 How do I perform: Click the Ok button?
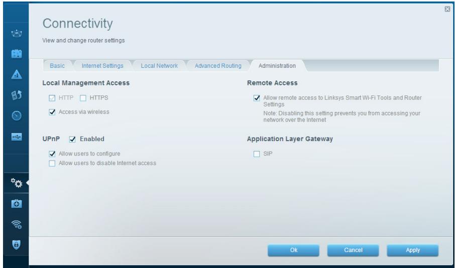(x=293, y=250)
